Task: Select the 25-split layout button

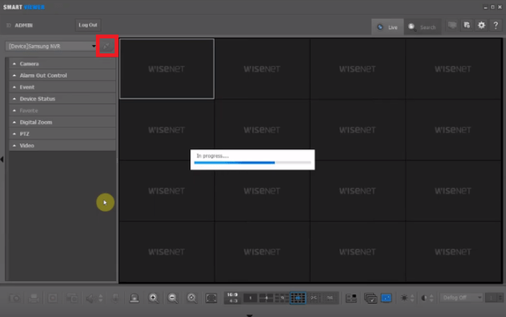Action: [x=314, y=298]
